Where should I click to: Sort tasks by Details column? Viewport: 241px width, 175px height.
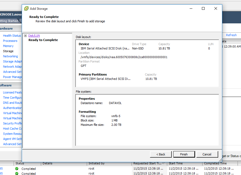64,164
